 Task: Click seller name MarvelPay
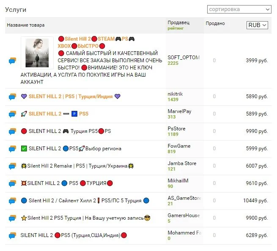179,111
